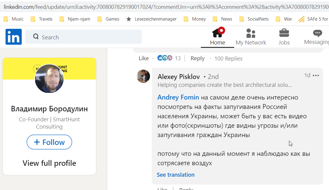Screen dimensions: 329x190
Task: Open the My Network tab
Action: coord(251,37)
